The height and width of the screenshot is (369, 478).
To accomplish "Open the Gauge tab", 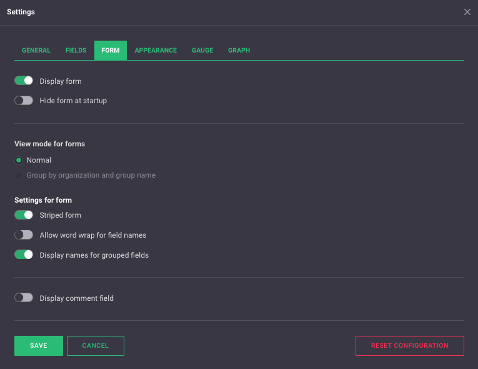I will [x=202, y=51].
